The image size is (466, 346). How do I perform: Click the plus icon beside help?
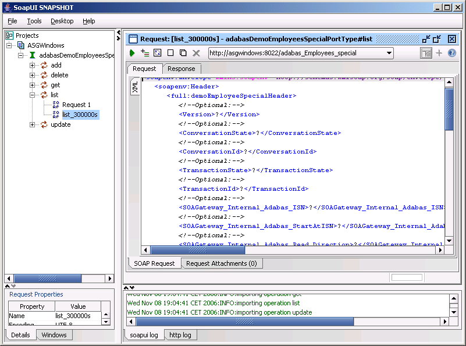click(439, 53)
